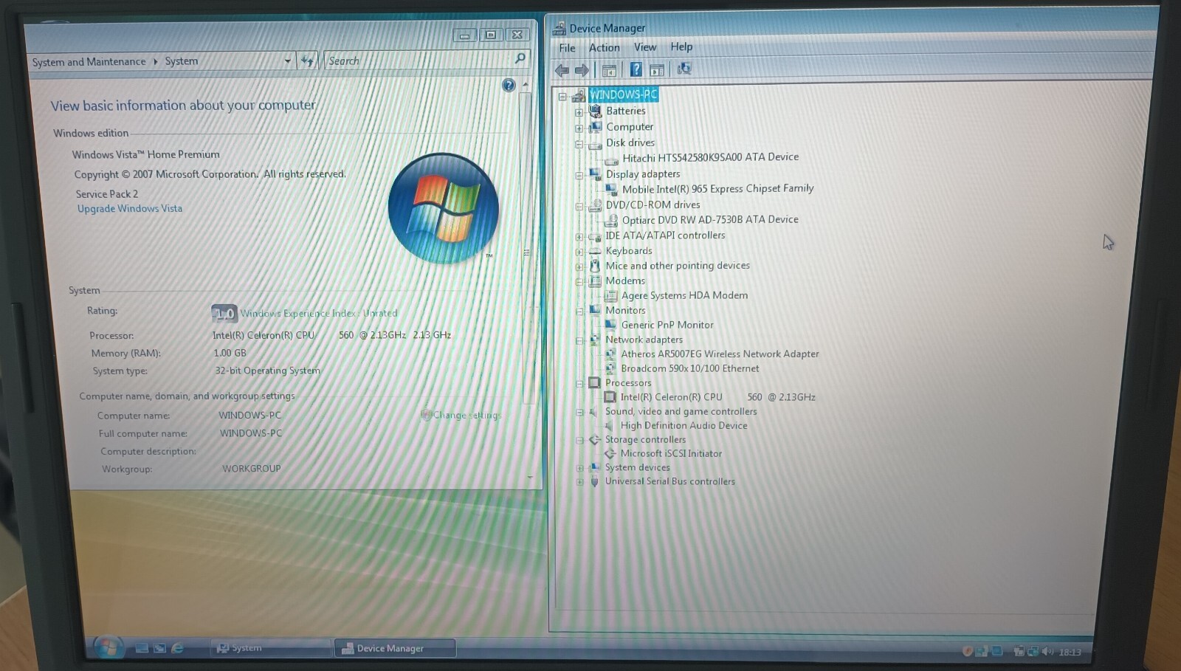Image resolution: width=1181 pixels, height=671 pixels.
Task: Click the network tray icon
Action: [1033, 651]
